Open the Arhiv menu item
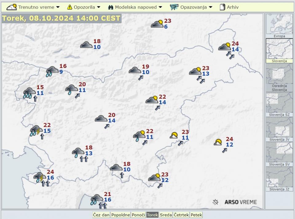 [x=229, y=7]
